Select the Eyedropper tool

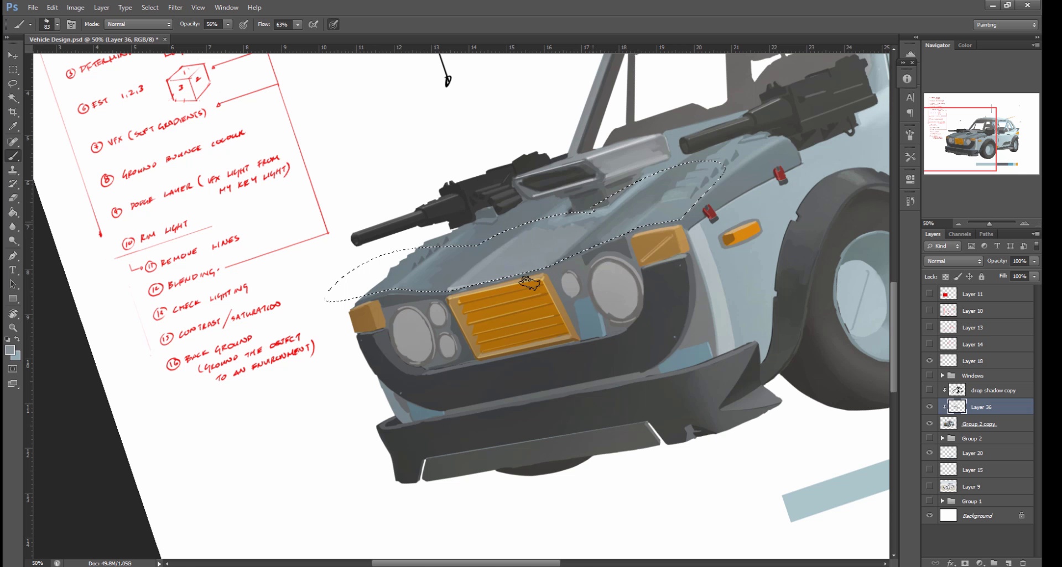click(13, 127)
